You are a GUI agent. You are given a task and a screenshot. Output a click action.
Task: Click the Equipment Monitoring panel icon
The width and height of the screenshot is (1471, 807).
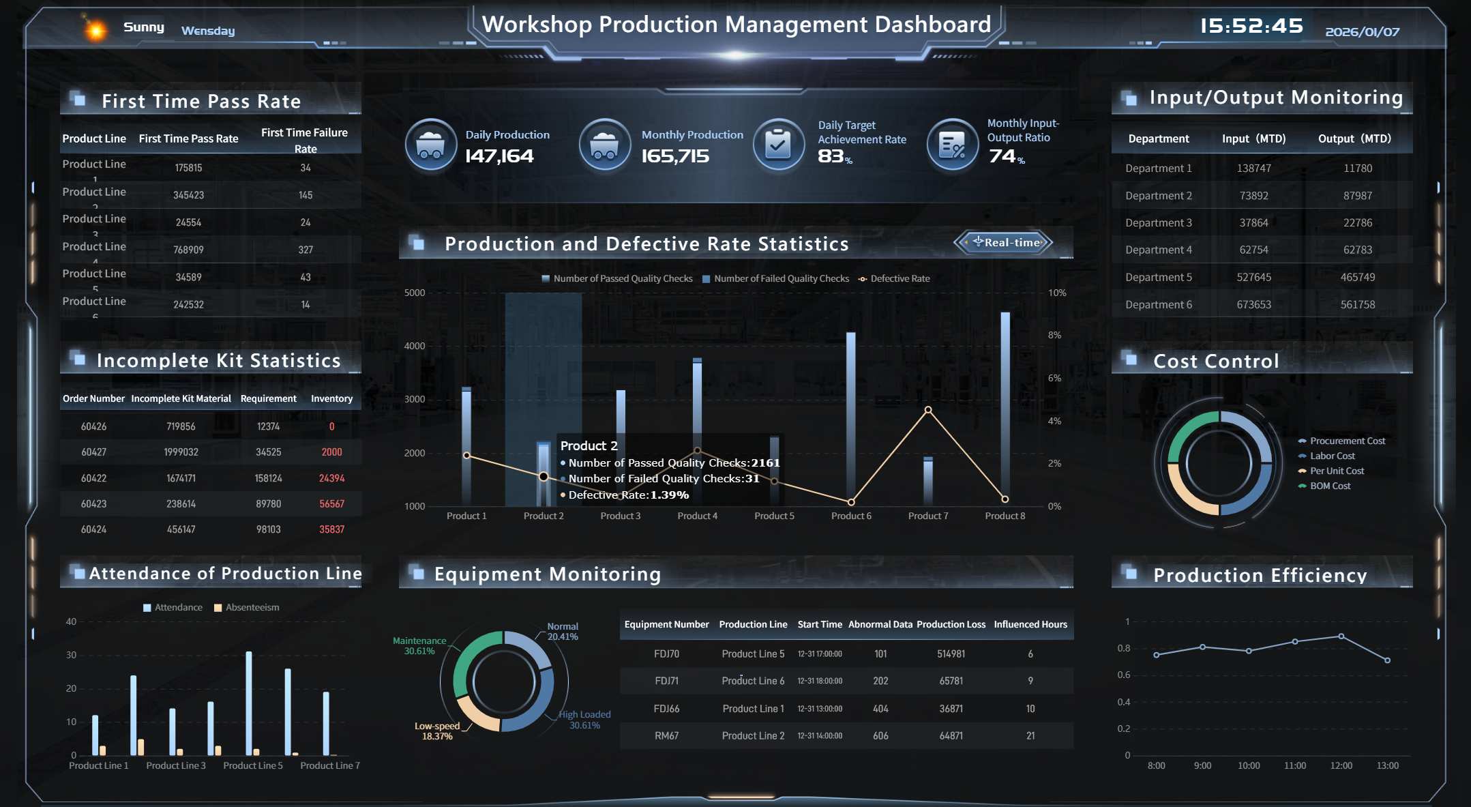[x=418, y=573]
